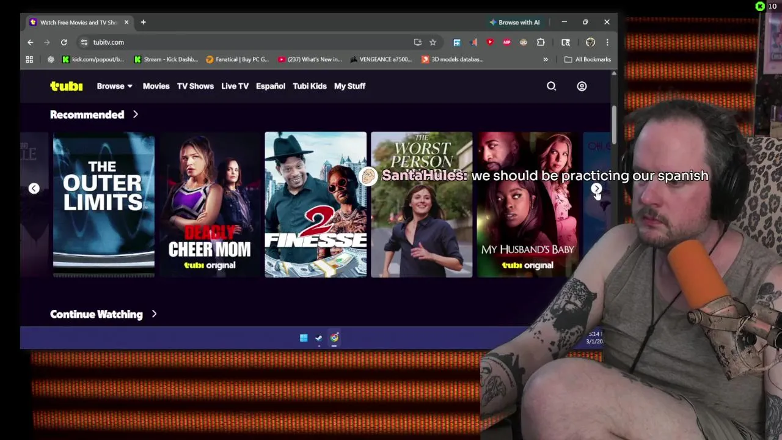Open a new browser tab
Image resolution: width=782 pixels, height=440 pixels.
click(143, 22)
